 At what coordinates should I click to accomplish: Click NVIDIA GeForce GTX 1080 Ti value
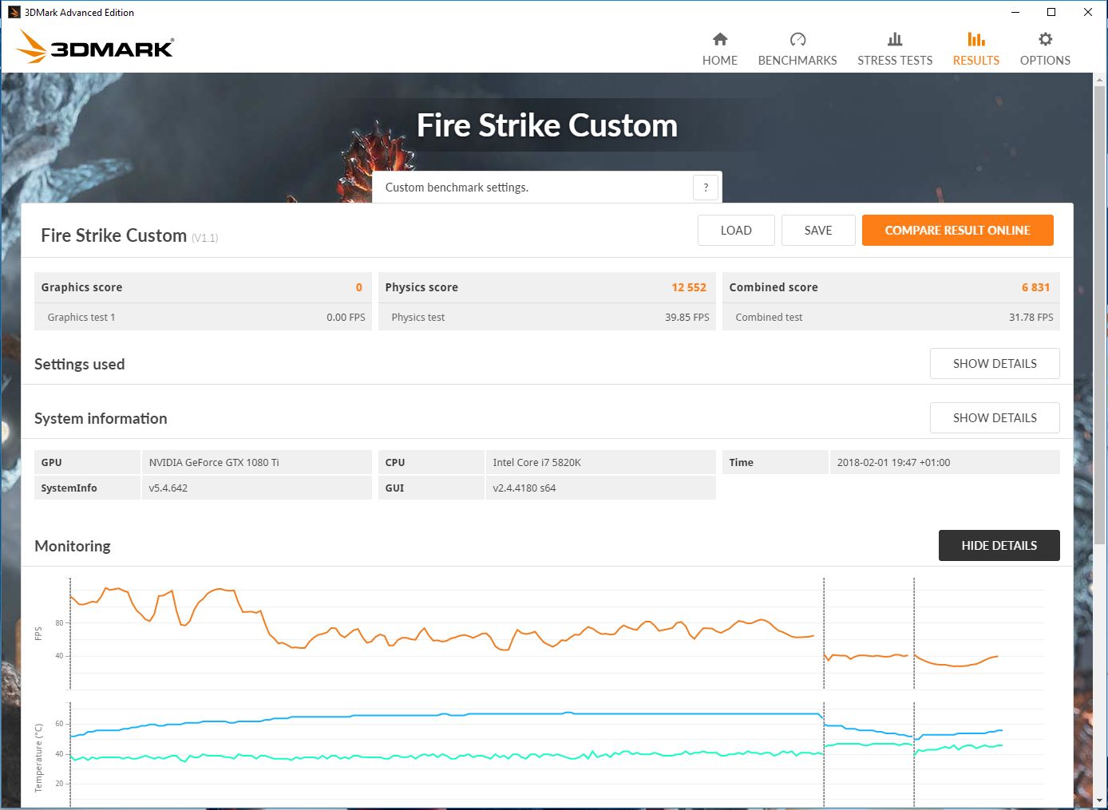(x=214, y=463)
